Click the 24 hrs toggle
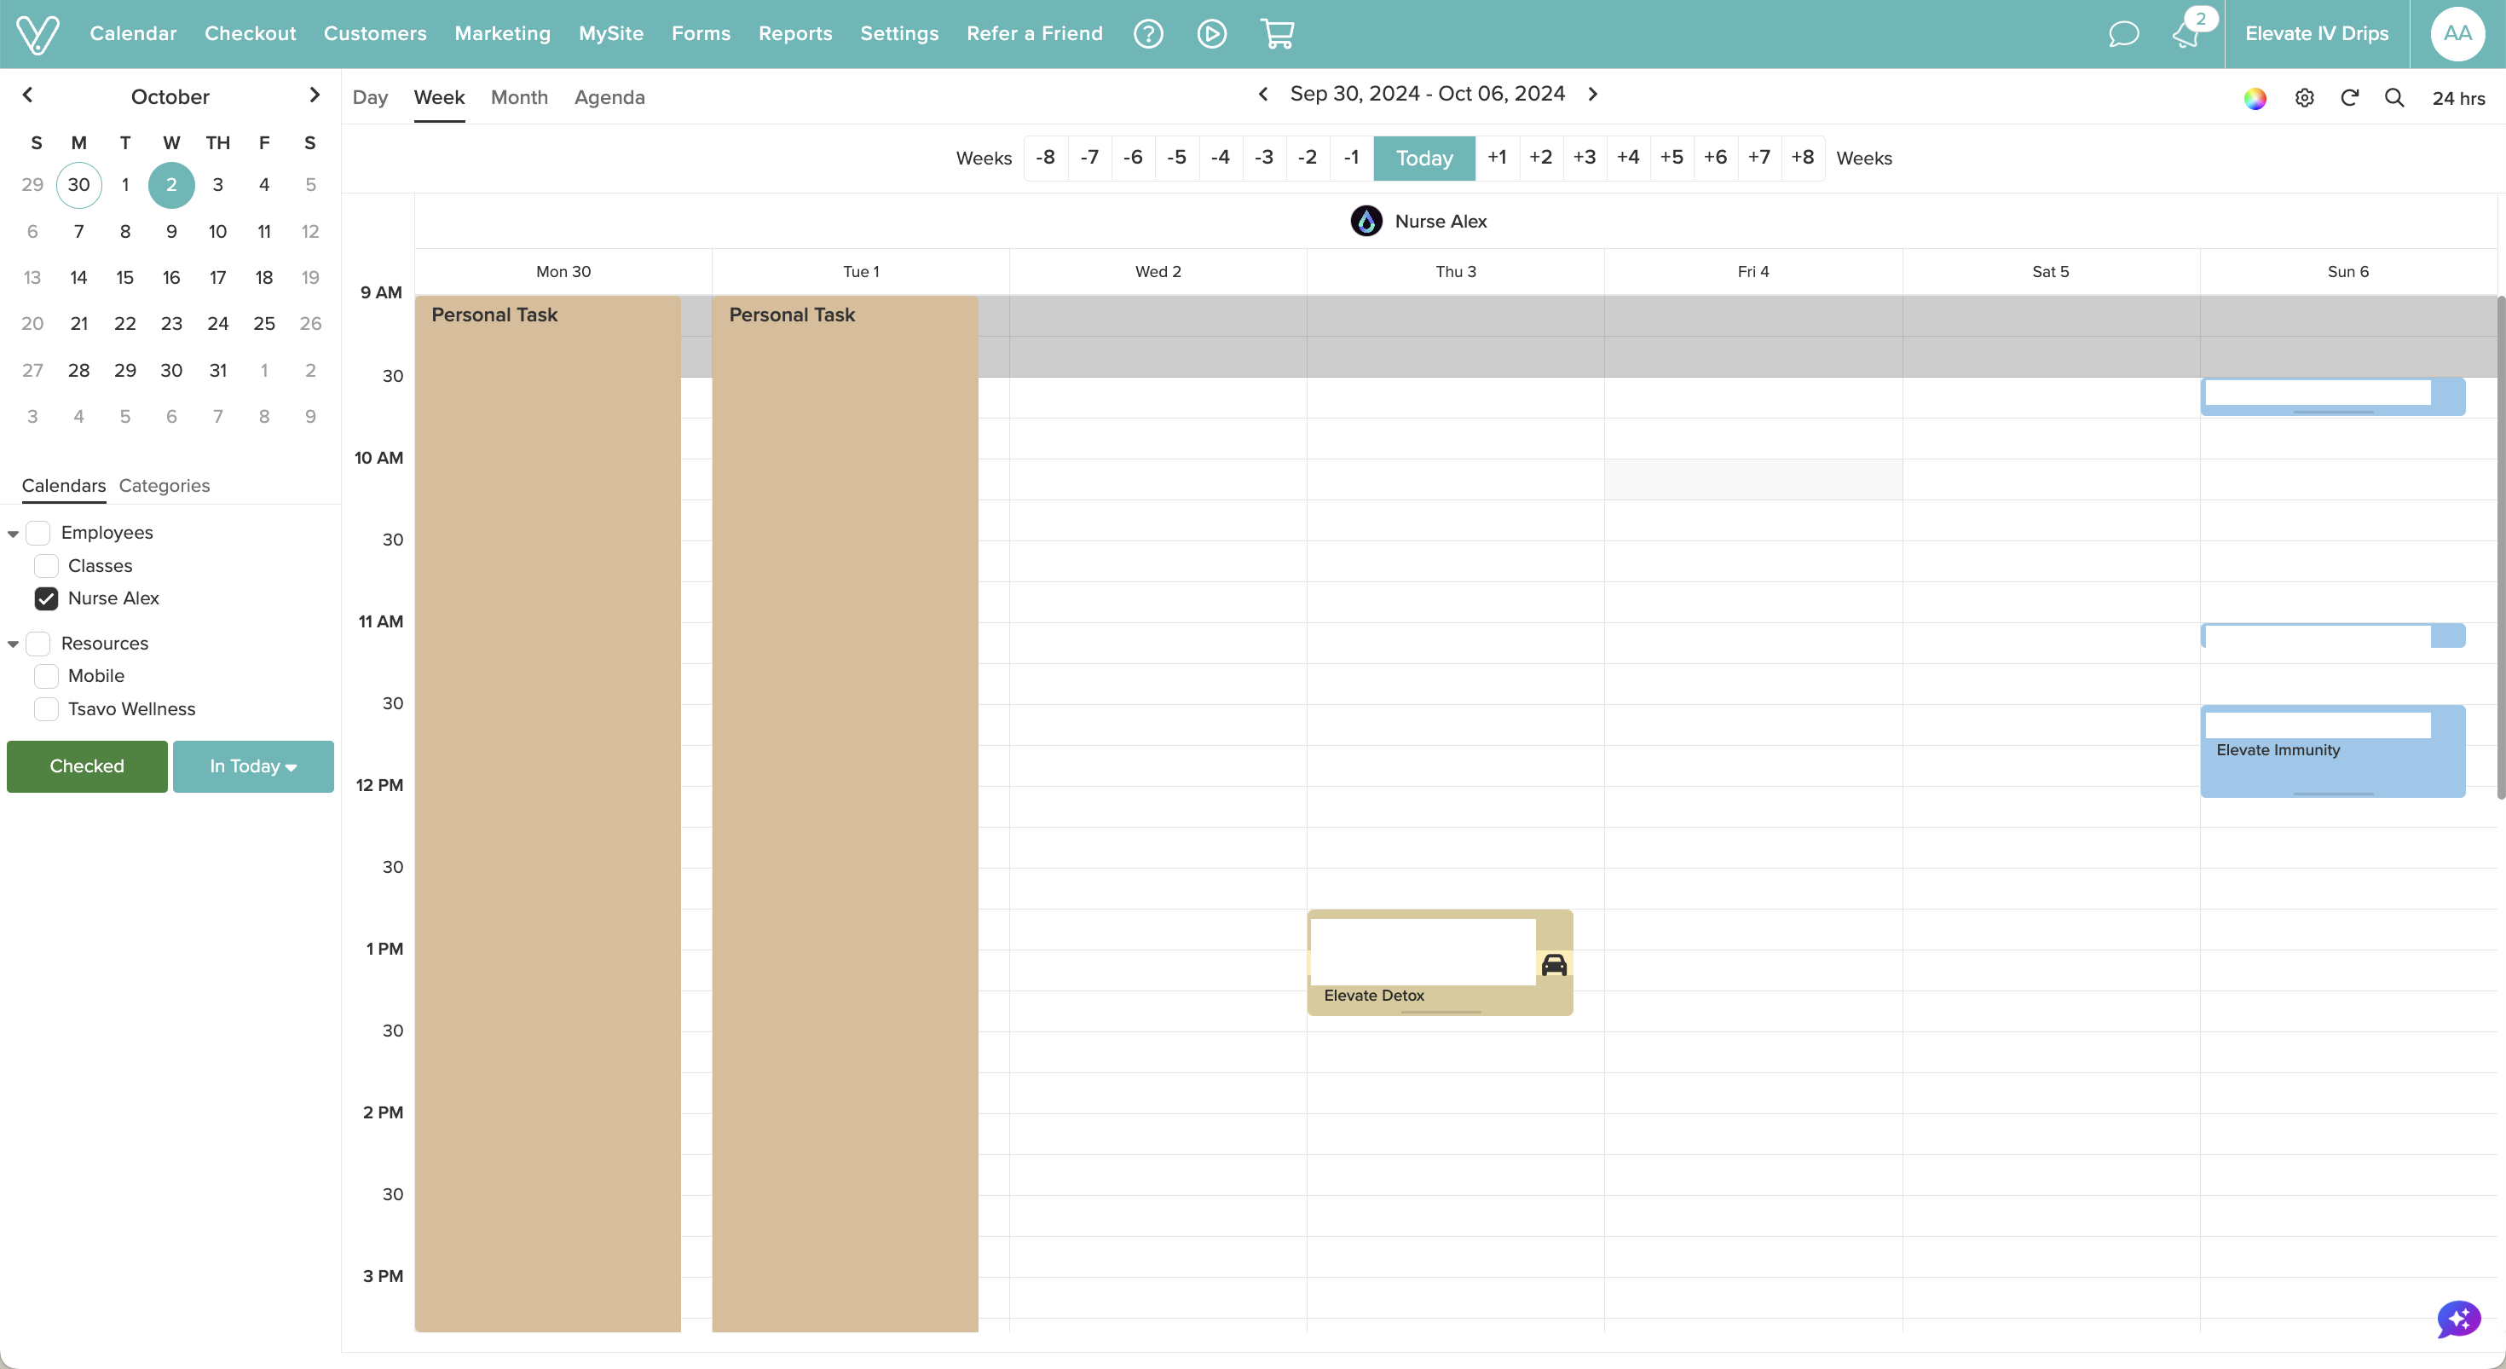The width and height of the screenshot is (2506, 1369). (x=2458, y=98)
